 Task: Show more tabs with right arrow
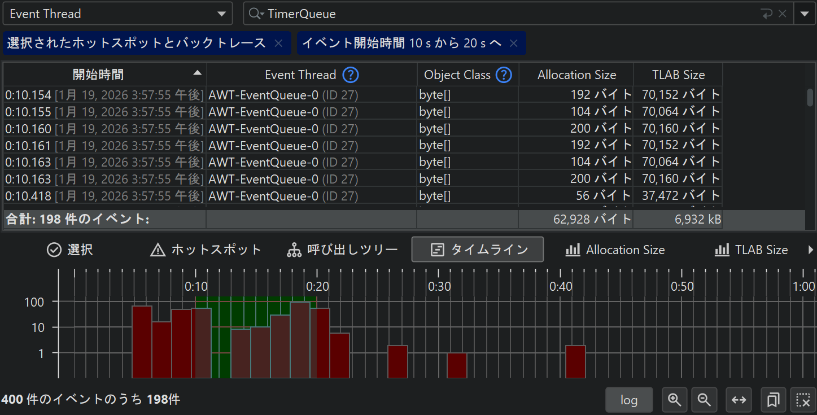point(811,250)
